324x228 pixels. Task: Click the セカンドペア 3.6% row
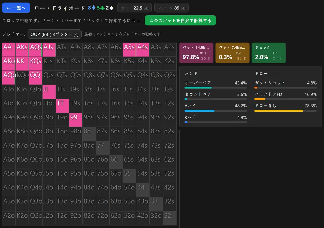[x=216, y=96]
